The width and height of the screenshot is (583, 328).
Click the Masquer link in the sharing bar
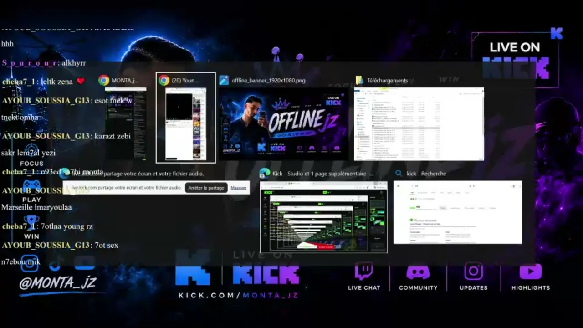point(238,188)
